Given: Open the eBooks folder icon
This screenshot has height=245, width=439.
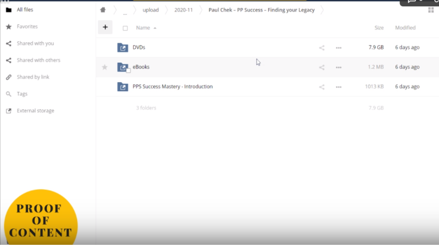Looking at the screenshot, I should 123,67.
